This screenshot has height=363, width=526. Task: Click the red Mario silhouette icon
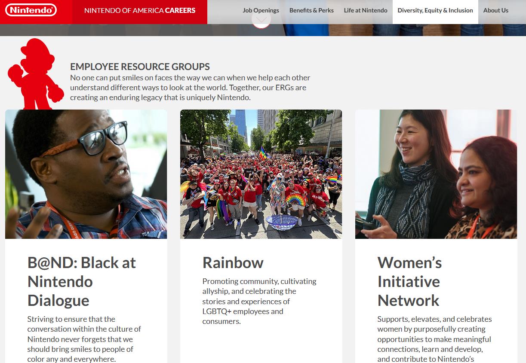coord(35,74)
